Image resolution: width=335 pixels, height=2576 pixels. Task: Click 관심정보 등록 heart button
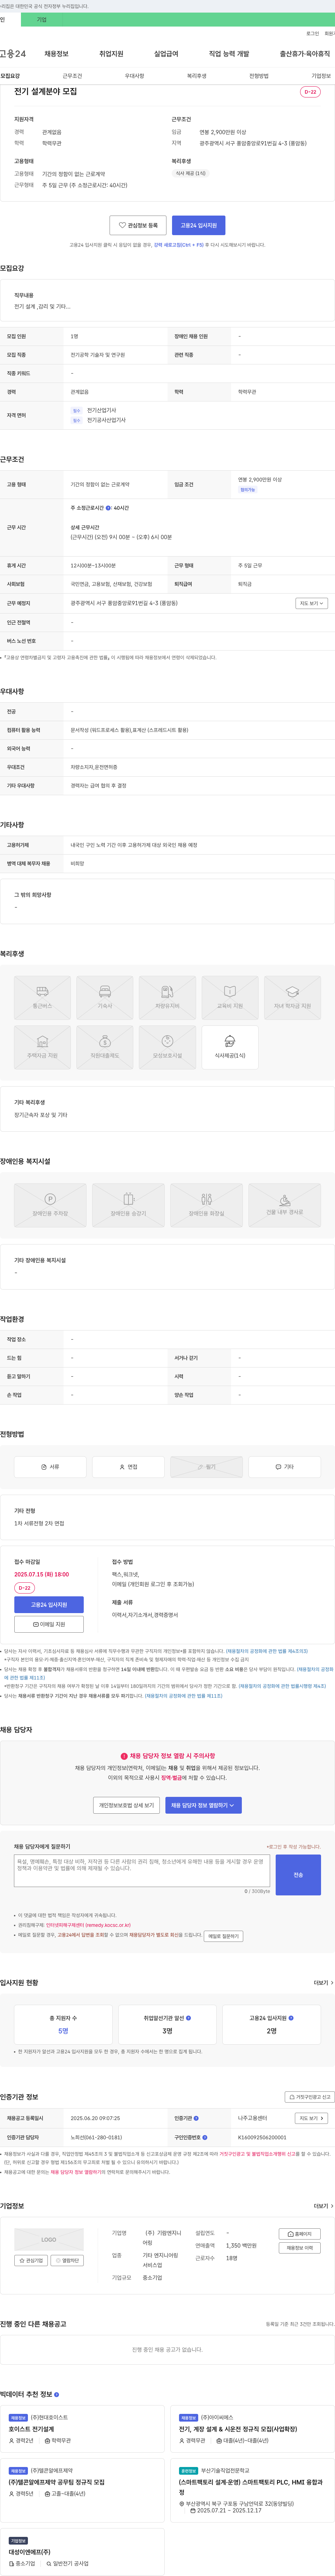click(x=138, y=225)
